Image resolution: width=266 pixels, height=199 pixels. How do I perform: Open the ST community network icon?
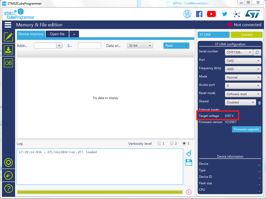point(237,14)
